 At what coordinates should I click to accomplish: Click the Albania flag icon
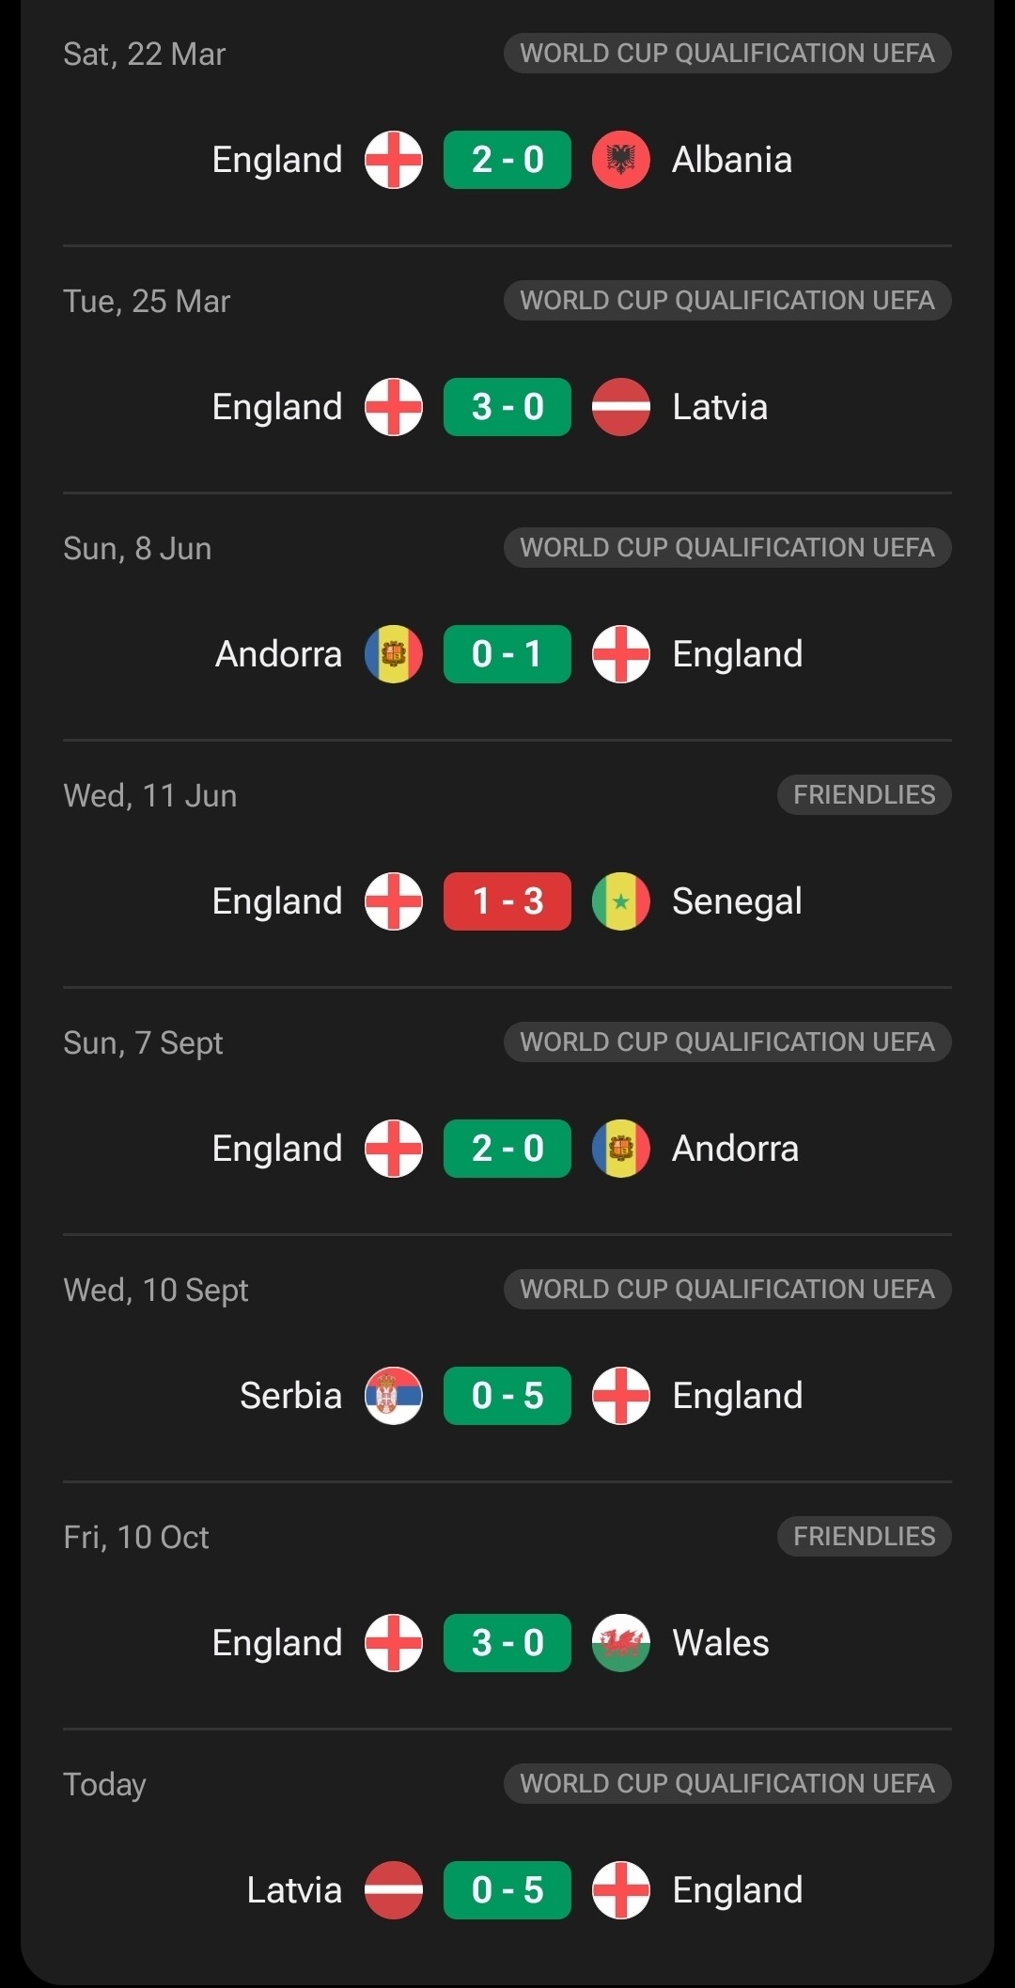pyautogui.click(x=620, y=160)
